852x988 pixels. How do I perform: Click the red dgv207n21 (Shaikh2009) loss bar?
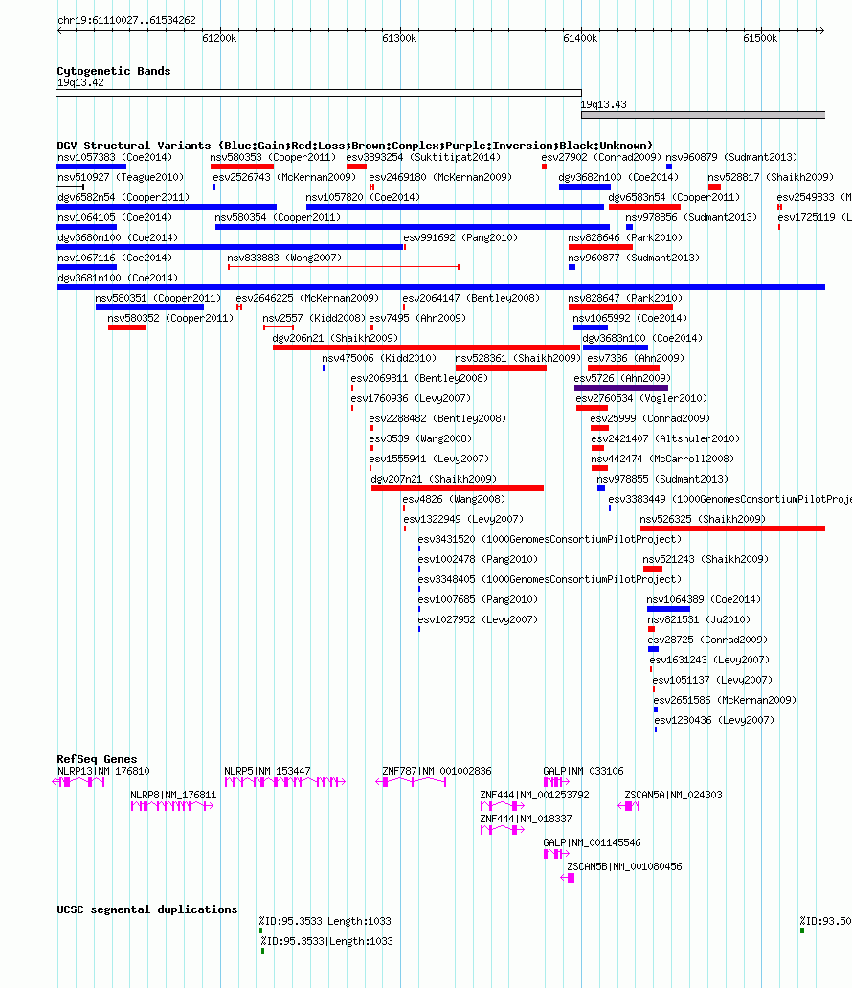pos(458,488)
